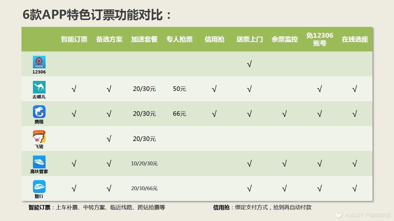Screen dimensions: 394x221
Task: Click 智行 checkmark under 备选方案
Action: 109,188
